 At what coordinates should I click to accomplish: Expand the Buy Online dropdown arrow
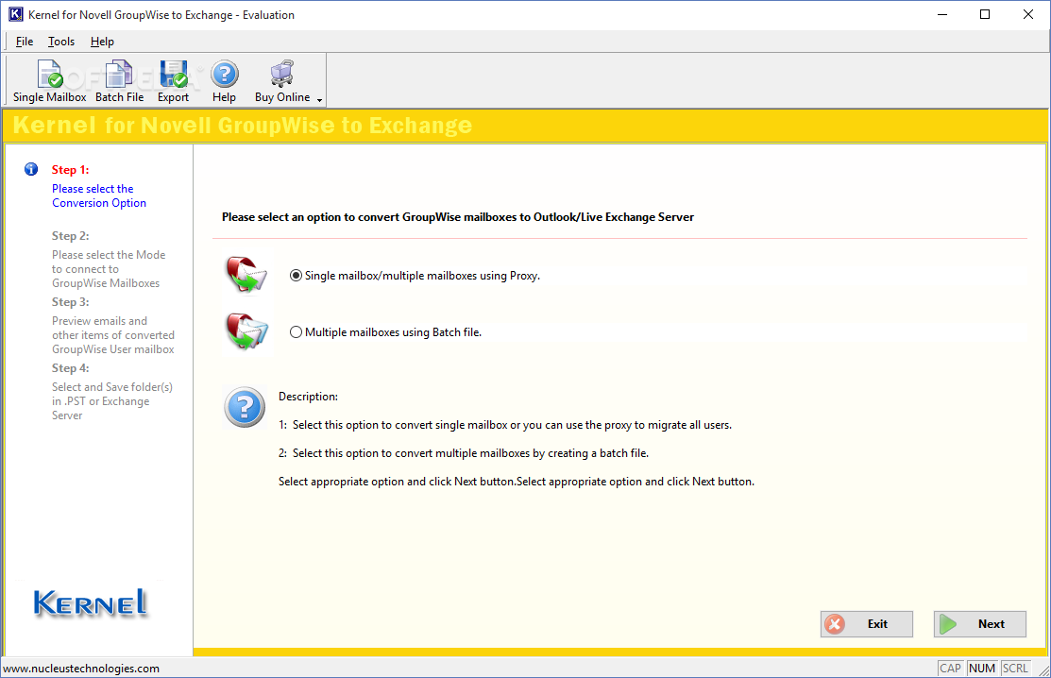[x=320, y=100]
